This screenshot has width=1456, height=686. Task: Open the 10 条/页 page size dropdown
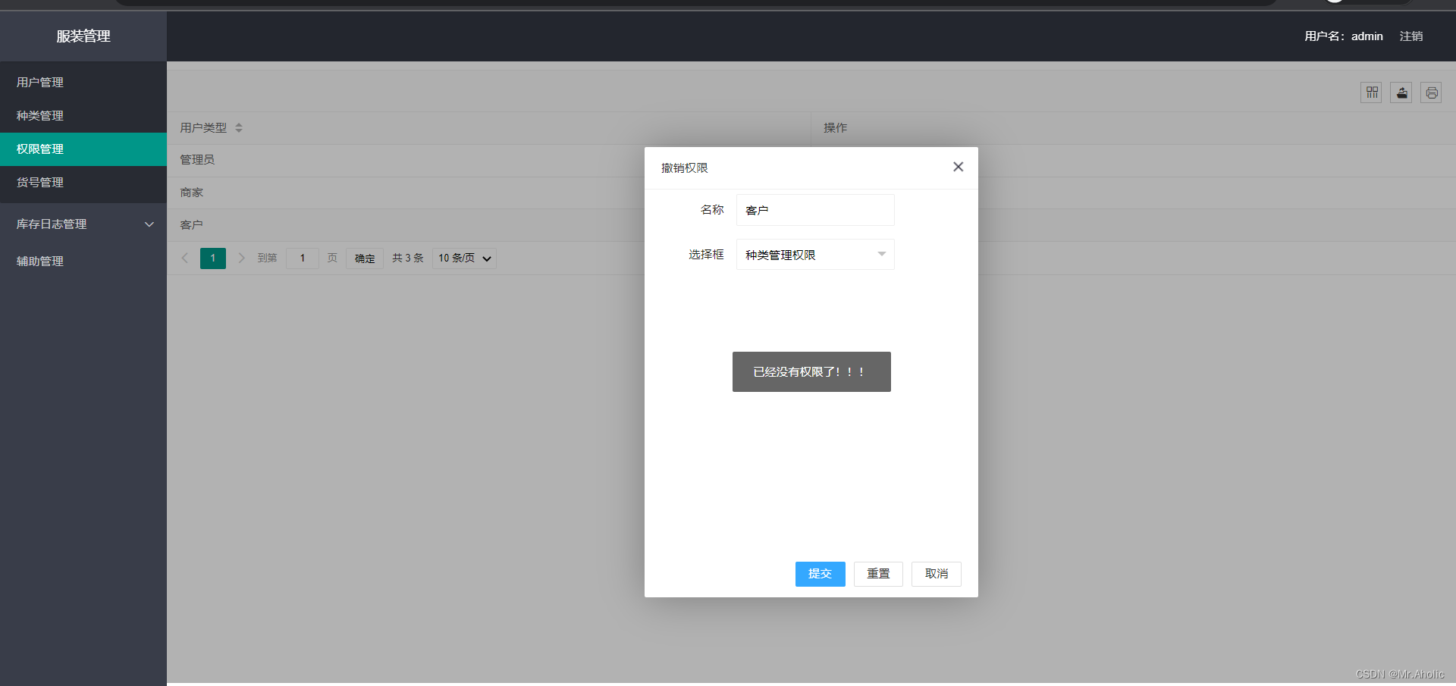tap(464, 258)
